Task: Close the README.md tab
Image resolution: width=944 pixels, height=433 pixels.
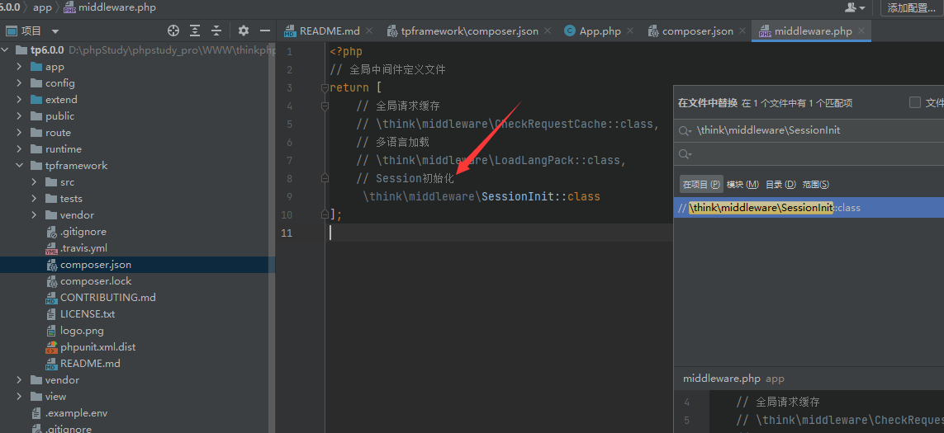Action: click(x=369, y=31)
